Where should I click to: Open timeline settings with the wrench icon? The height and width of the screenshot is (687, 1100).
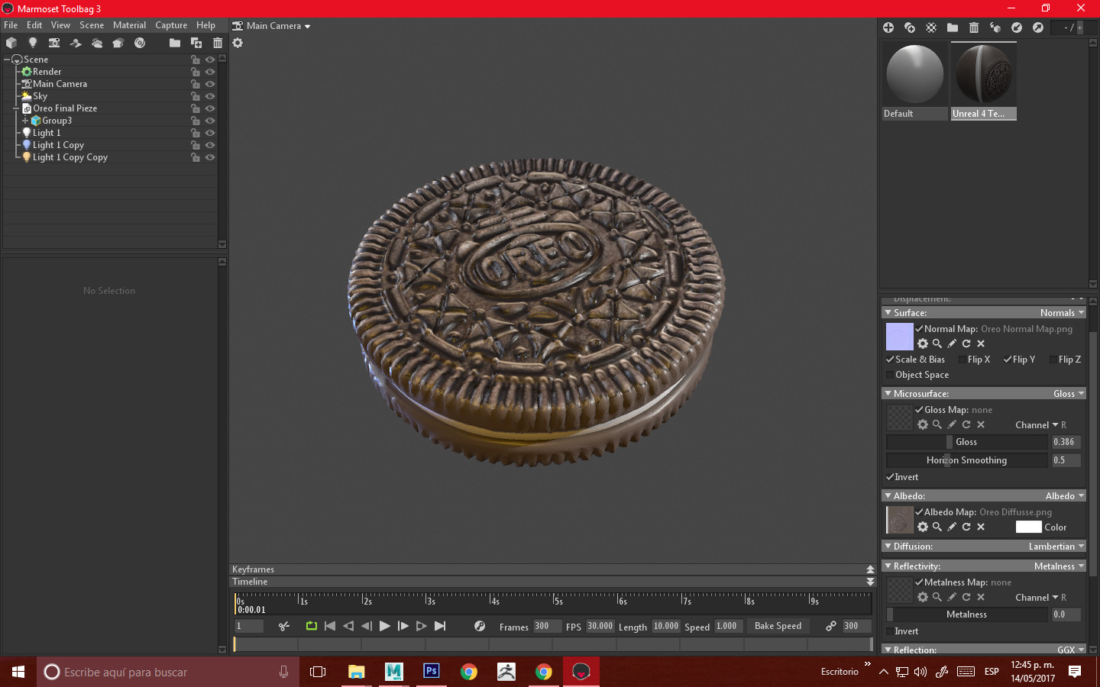480,626
